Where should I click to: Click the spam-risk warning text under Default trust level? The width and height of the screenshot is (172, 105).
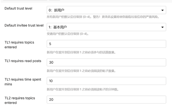(103, 17)
